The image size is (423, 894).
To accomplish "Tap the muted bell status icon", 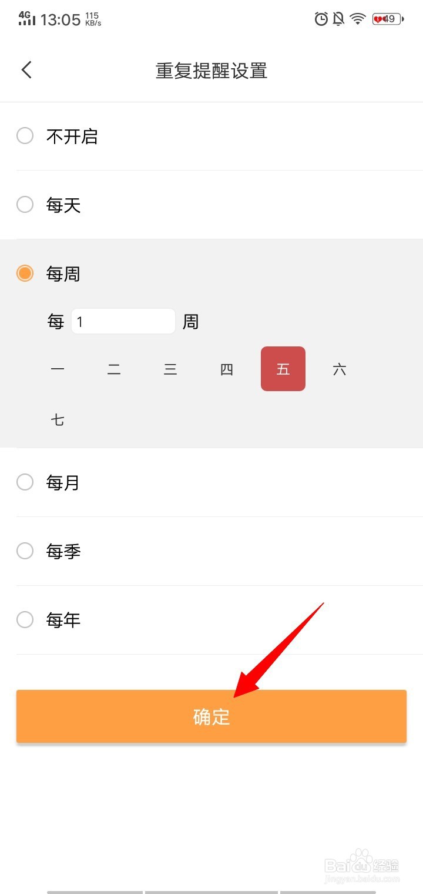I will pyautogui.click(x=338, y=19).
